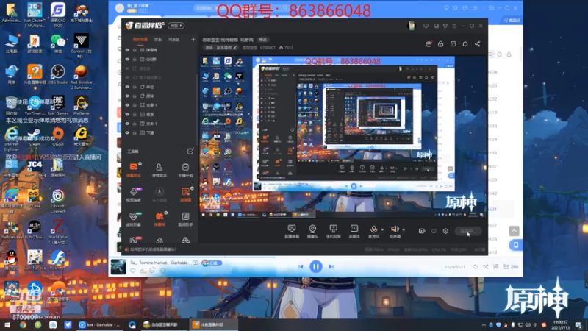
Task: Open stream settings gear in bottom bar
Action: coord(445,231)
